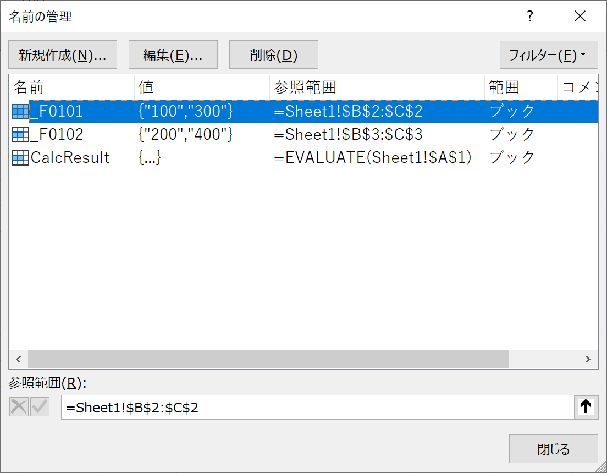Click the scroll right arrow
607x473 pixels.
(x=588, y=360)
